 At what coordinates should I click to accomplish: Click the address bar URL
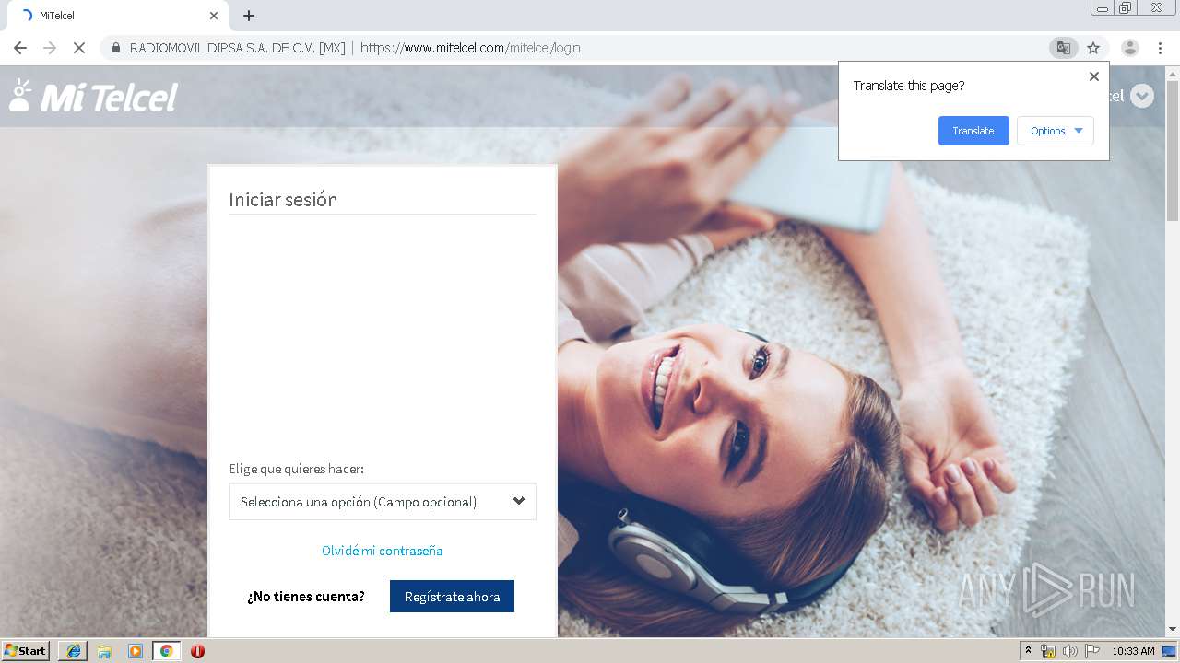470,48
